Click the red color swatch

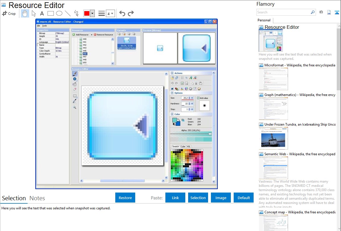tap(87, 13)
